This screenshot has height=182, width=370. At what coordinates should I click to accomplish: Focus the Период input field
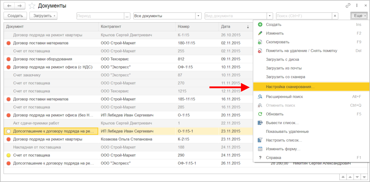coord(100,16)
